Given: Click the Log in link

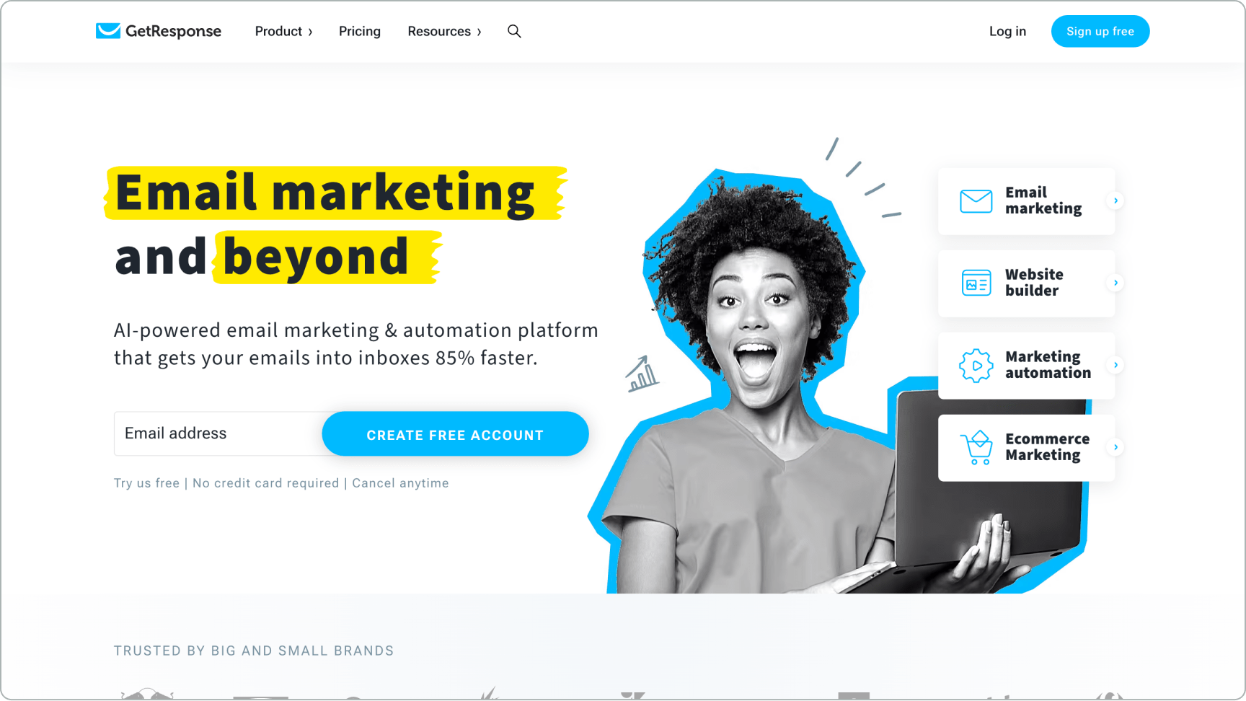Looking at the screenshot, I should [1007, 31].
